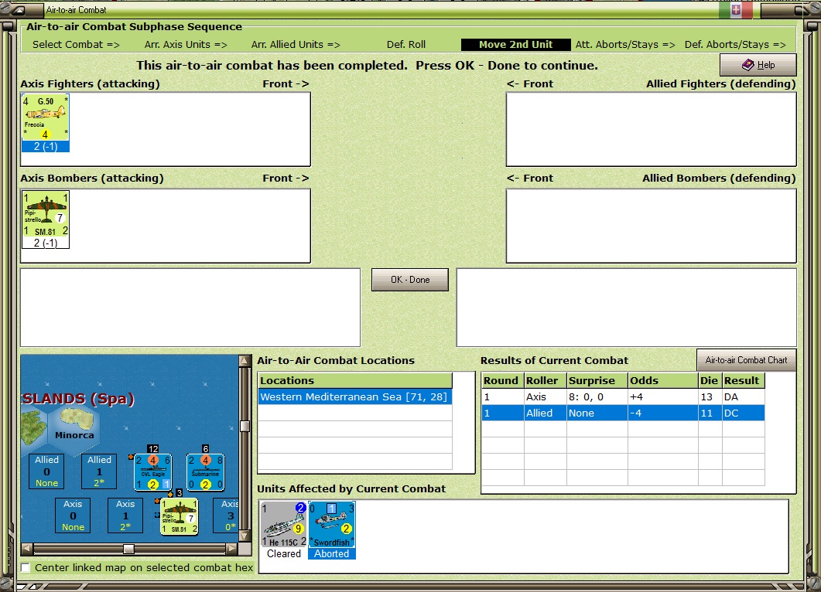This screenshot has height=592, width=821.
Task: Click the Allied 0 None box on map
Action: (46, 471)
